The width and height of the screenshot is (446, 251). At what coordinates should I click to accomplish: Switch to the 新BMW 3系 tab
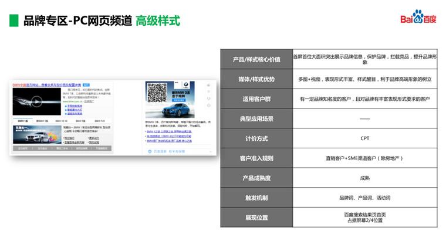(42, 121)
